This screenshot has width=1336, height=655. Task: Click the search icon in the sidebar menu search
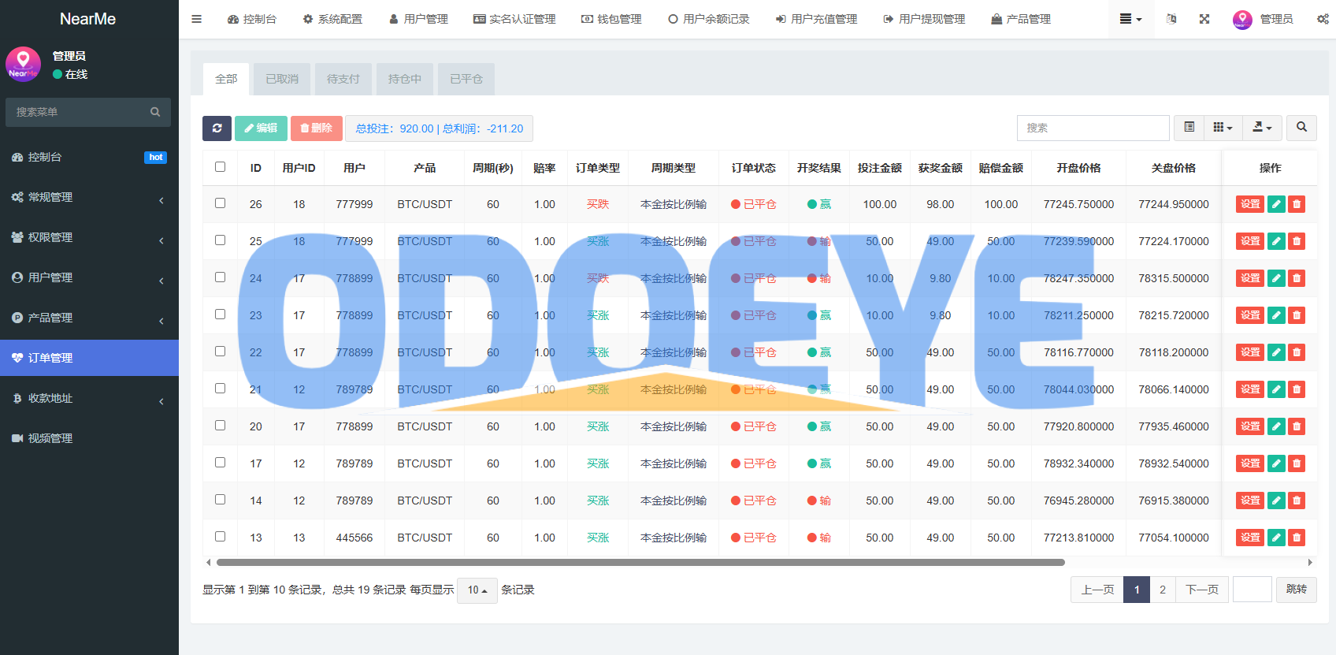[x=155, y=112]
